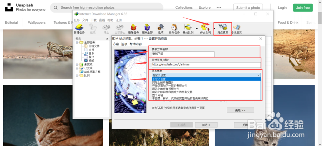Viewport: 322px width, 146px height.
Task: Open the Food & Drink tab
Action: [288, 22]
